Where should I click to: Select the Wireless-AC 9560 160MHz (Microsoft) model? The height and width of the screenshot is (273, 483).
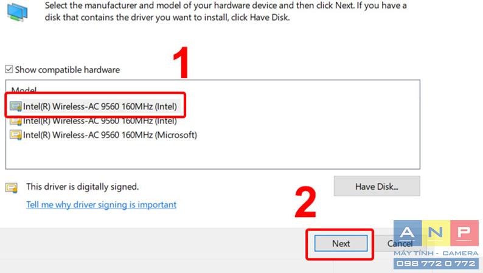pos(110,135)
